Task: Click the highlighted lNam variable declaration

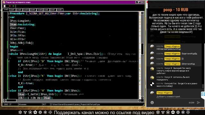Action: [13, 25]
